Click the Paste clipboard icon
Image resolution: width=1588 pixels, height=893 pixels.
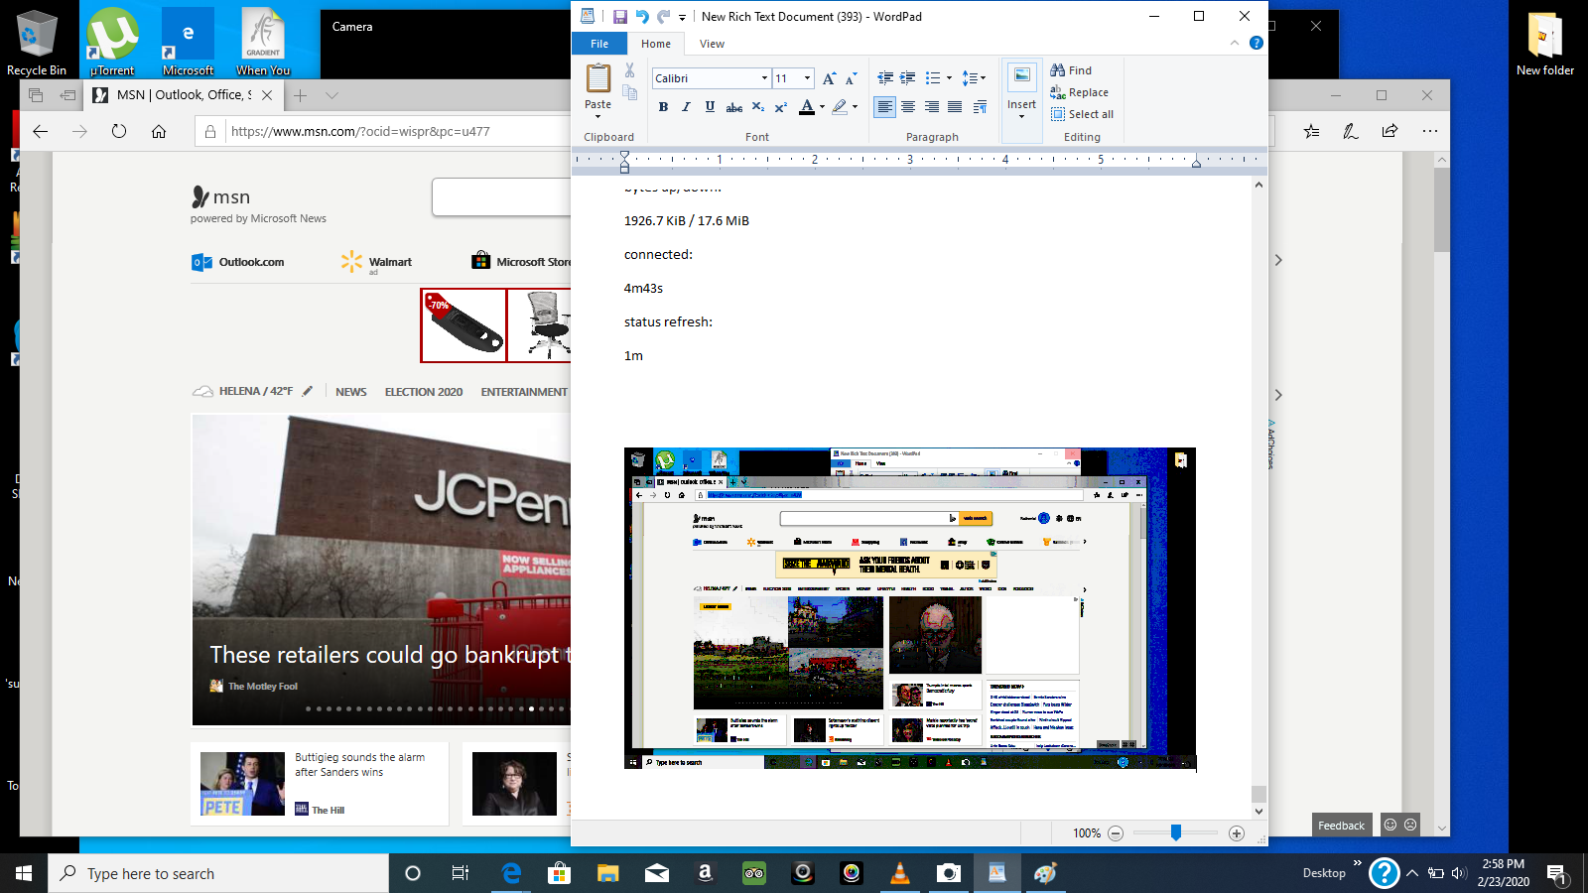(x=598, y=78)
